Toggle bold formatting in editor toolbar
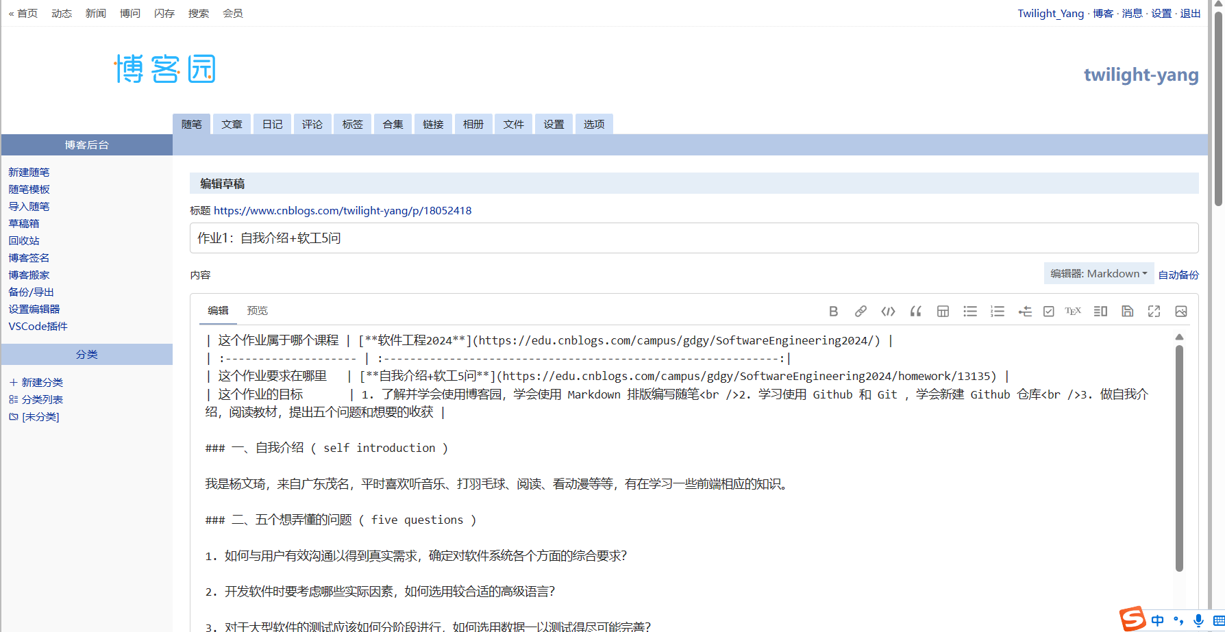The width and height of the screenshot is (1225, 632). click(833, 312)
